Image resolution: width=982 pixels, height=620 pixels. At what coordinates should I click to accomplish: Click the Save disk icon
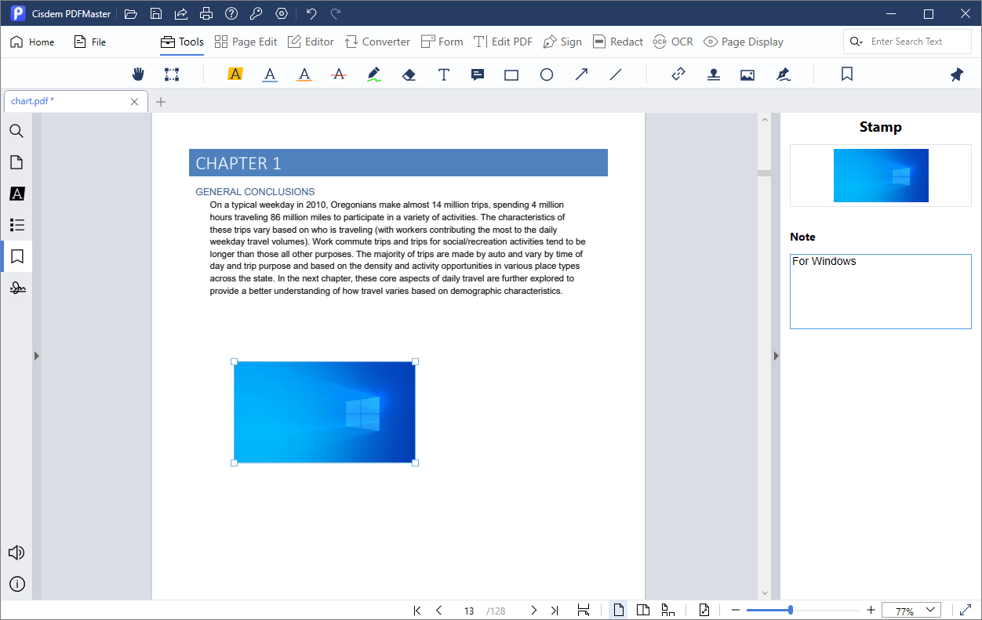[x=156, y=14]
